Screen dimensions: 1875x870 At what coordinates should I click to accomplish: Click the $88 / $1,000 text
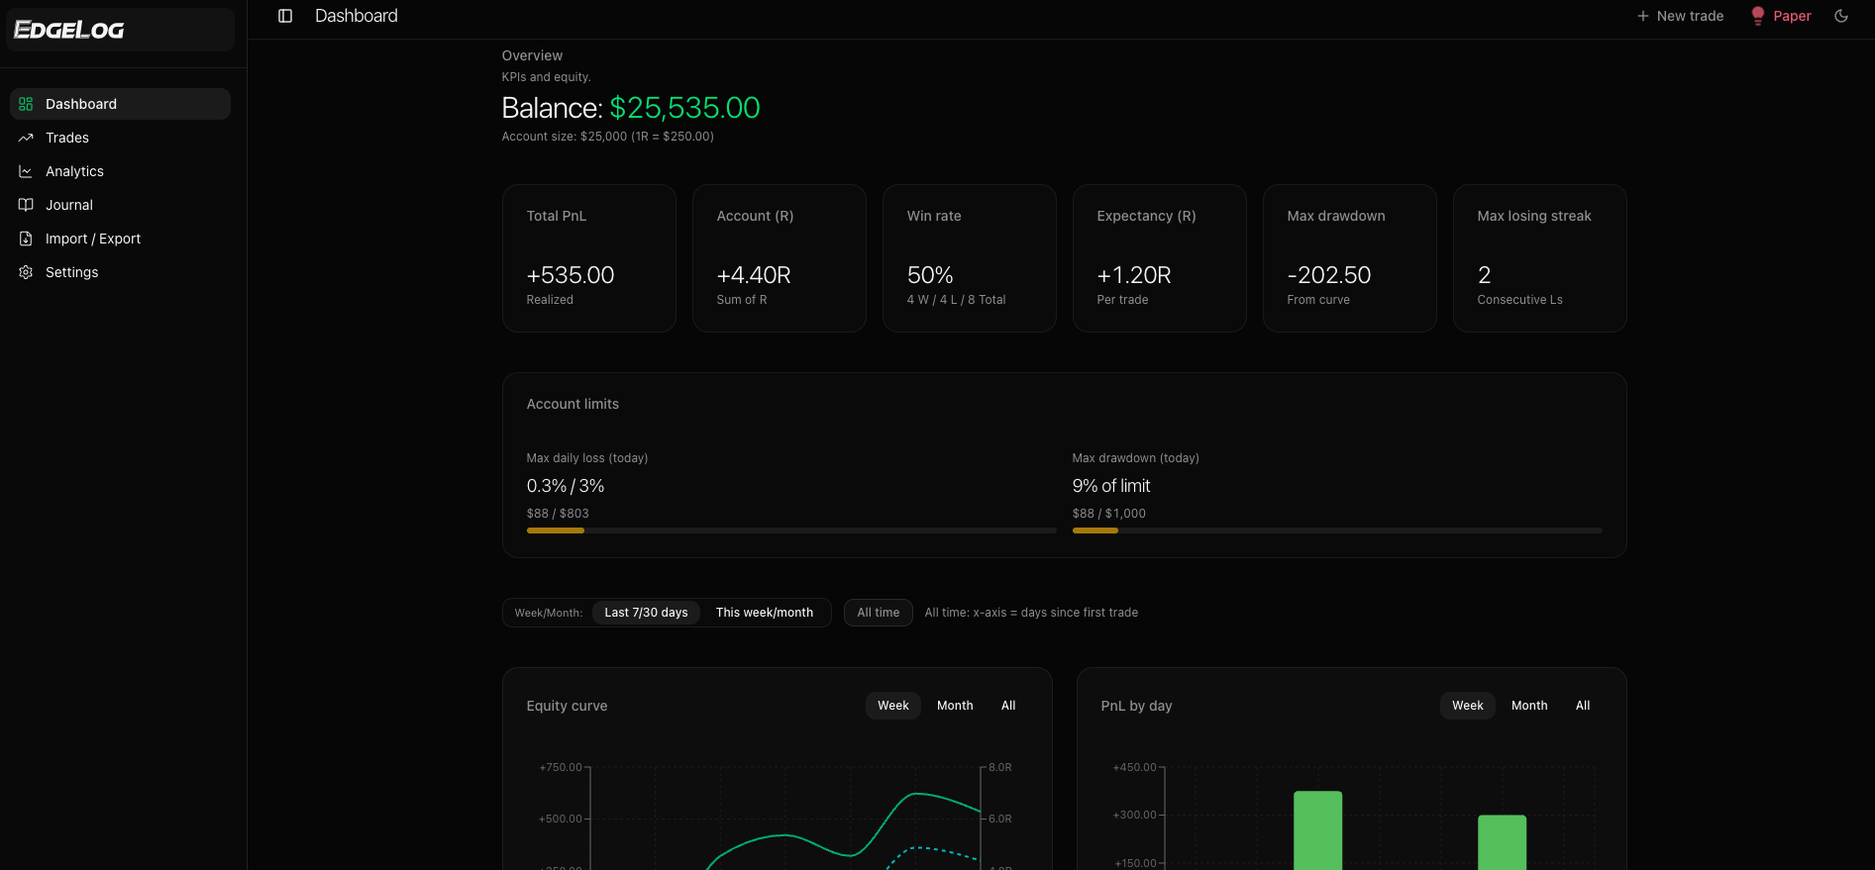(x=1109, y=514)
